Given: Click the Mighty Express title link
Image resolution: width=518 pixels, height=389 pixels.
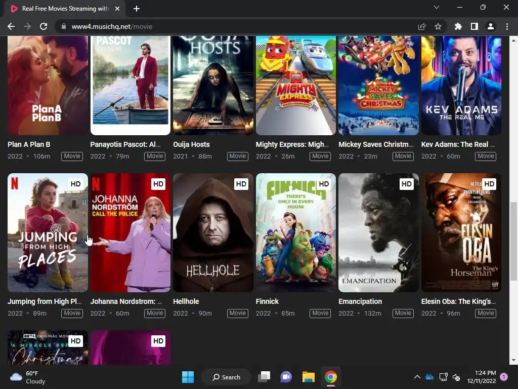Looking at the screenshot, I should coord(292,144).
